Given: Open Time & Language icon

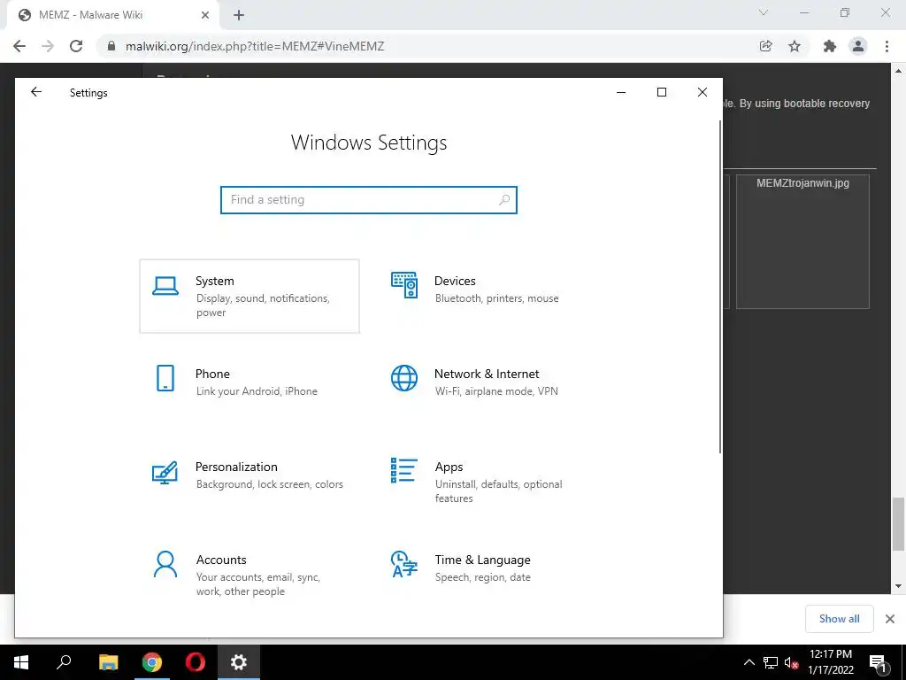Looking at the screenshot, I should point(403,564).
